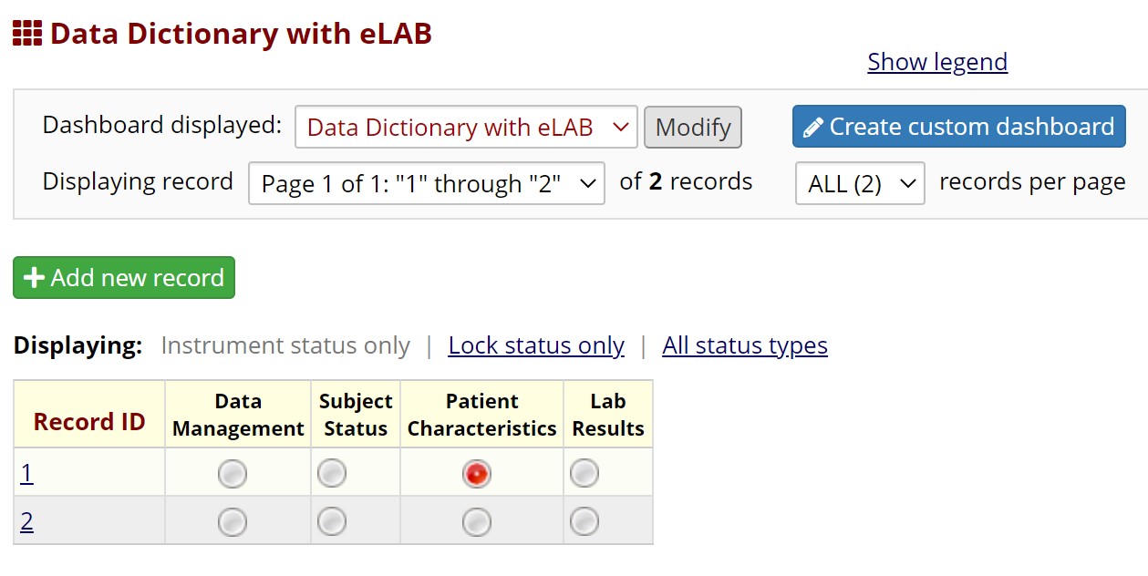Switch to All status types view
Image resolution: width=1148 pixels, height=576 pixels.
[x=745, y=345]
